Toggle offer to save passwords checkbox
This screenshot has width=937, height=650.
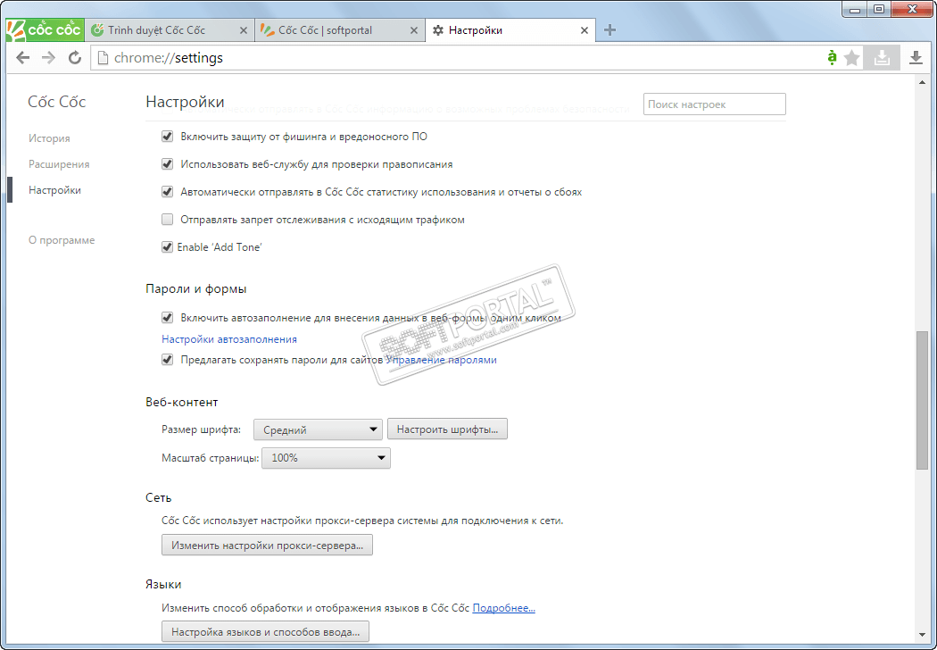168,360
